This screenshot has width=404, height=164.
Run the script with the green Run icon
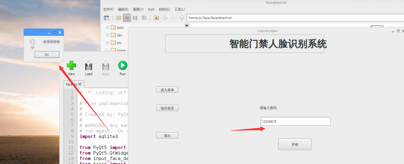(123, 66)
